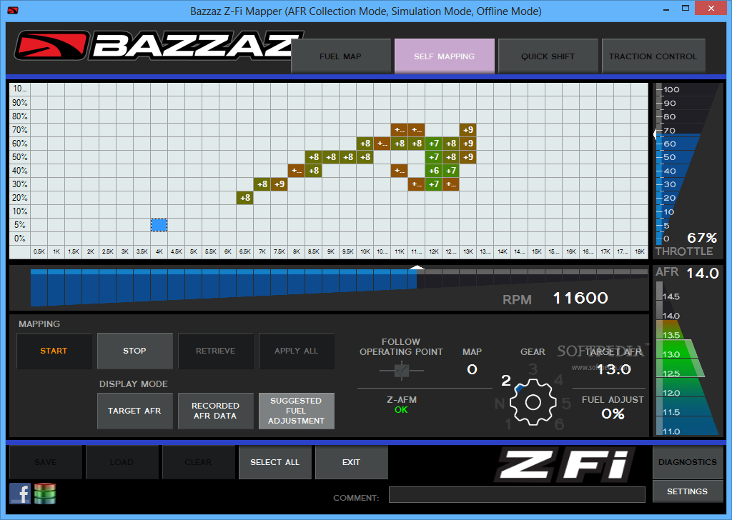The image size is (732, 520).
Task: Click the RPM bar white triangle marker
Action: 417,268
